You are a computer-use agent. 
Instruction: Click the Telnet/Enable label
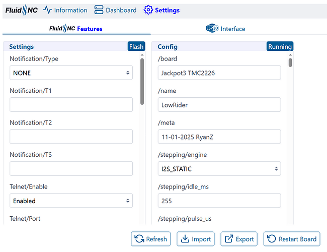(x=29, y=186)
